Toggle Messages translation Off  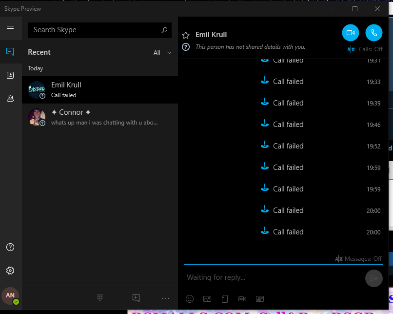pyautogui.click(x=358, y=259)
